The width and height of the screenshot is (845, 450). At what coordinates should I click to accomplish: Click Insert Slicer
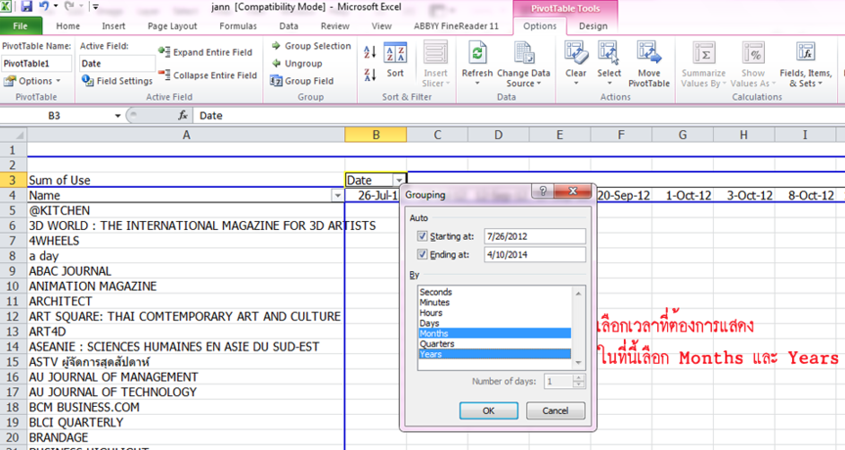(x=435, y=64)
